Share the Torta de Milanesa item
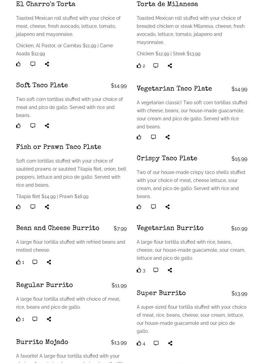This screenshot has height=363, width=263. pyautogui.click(x=170, y=66)
